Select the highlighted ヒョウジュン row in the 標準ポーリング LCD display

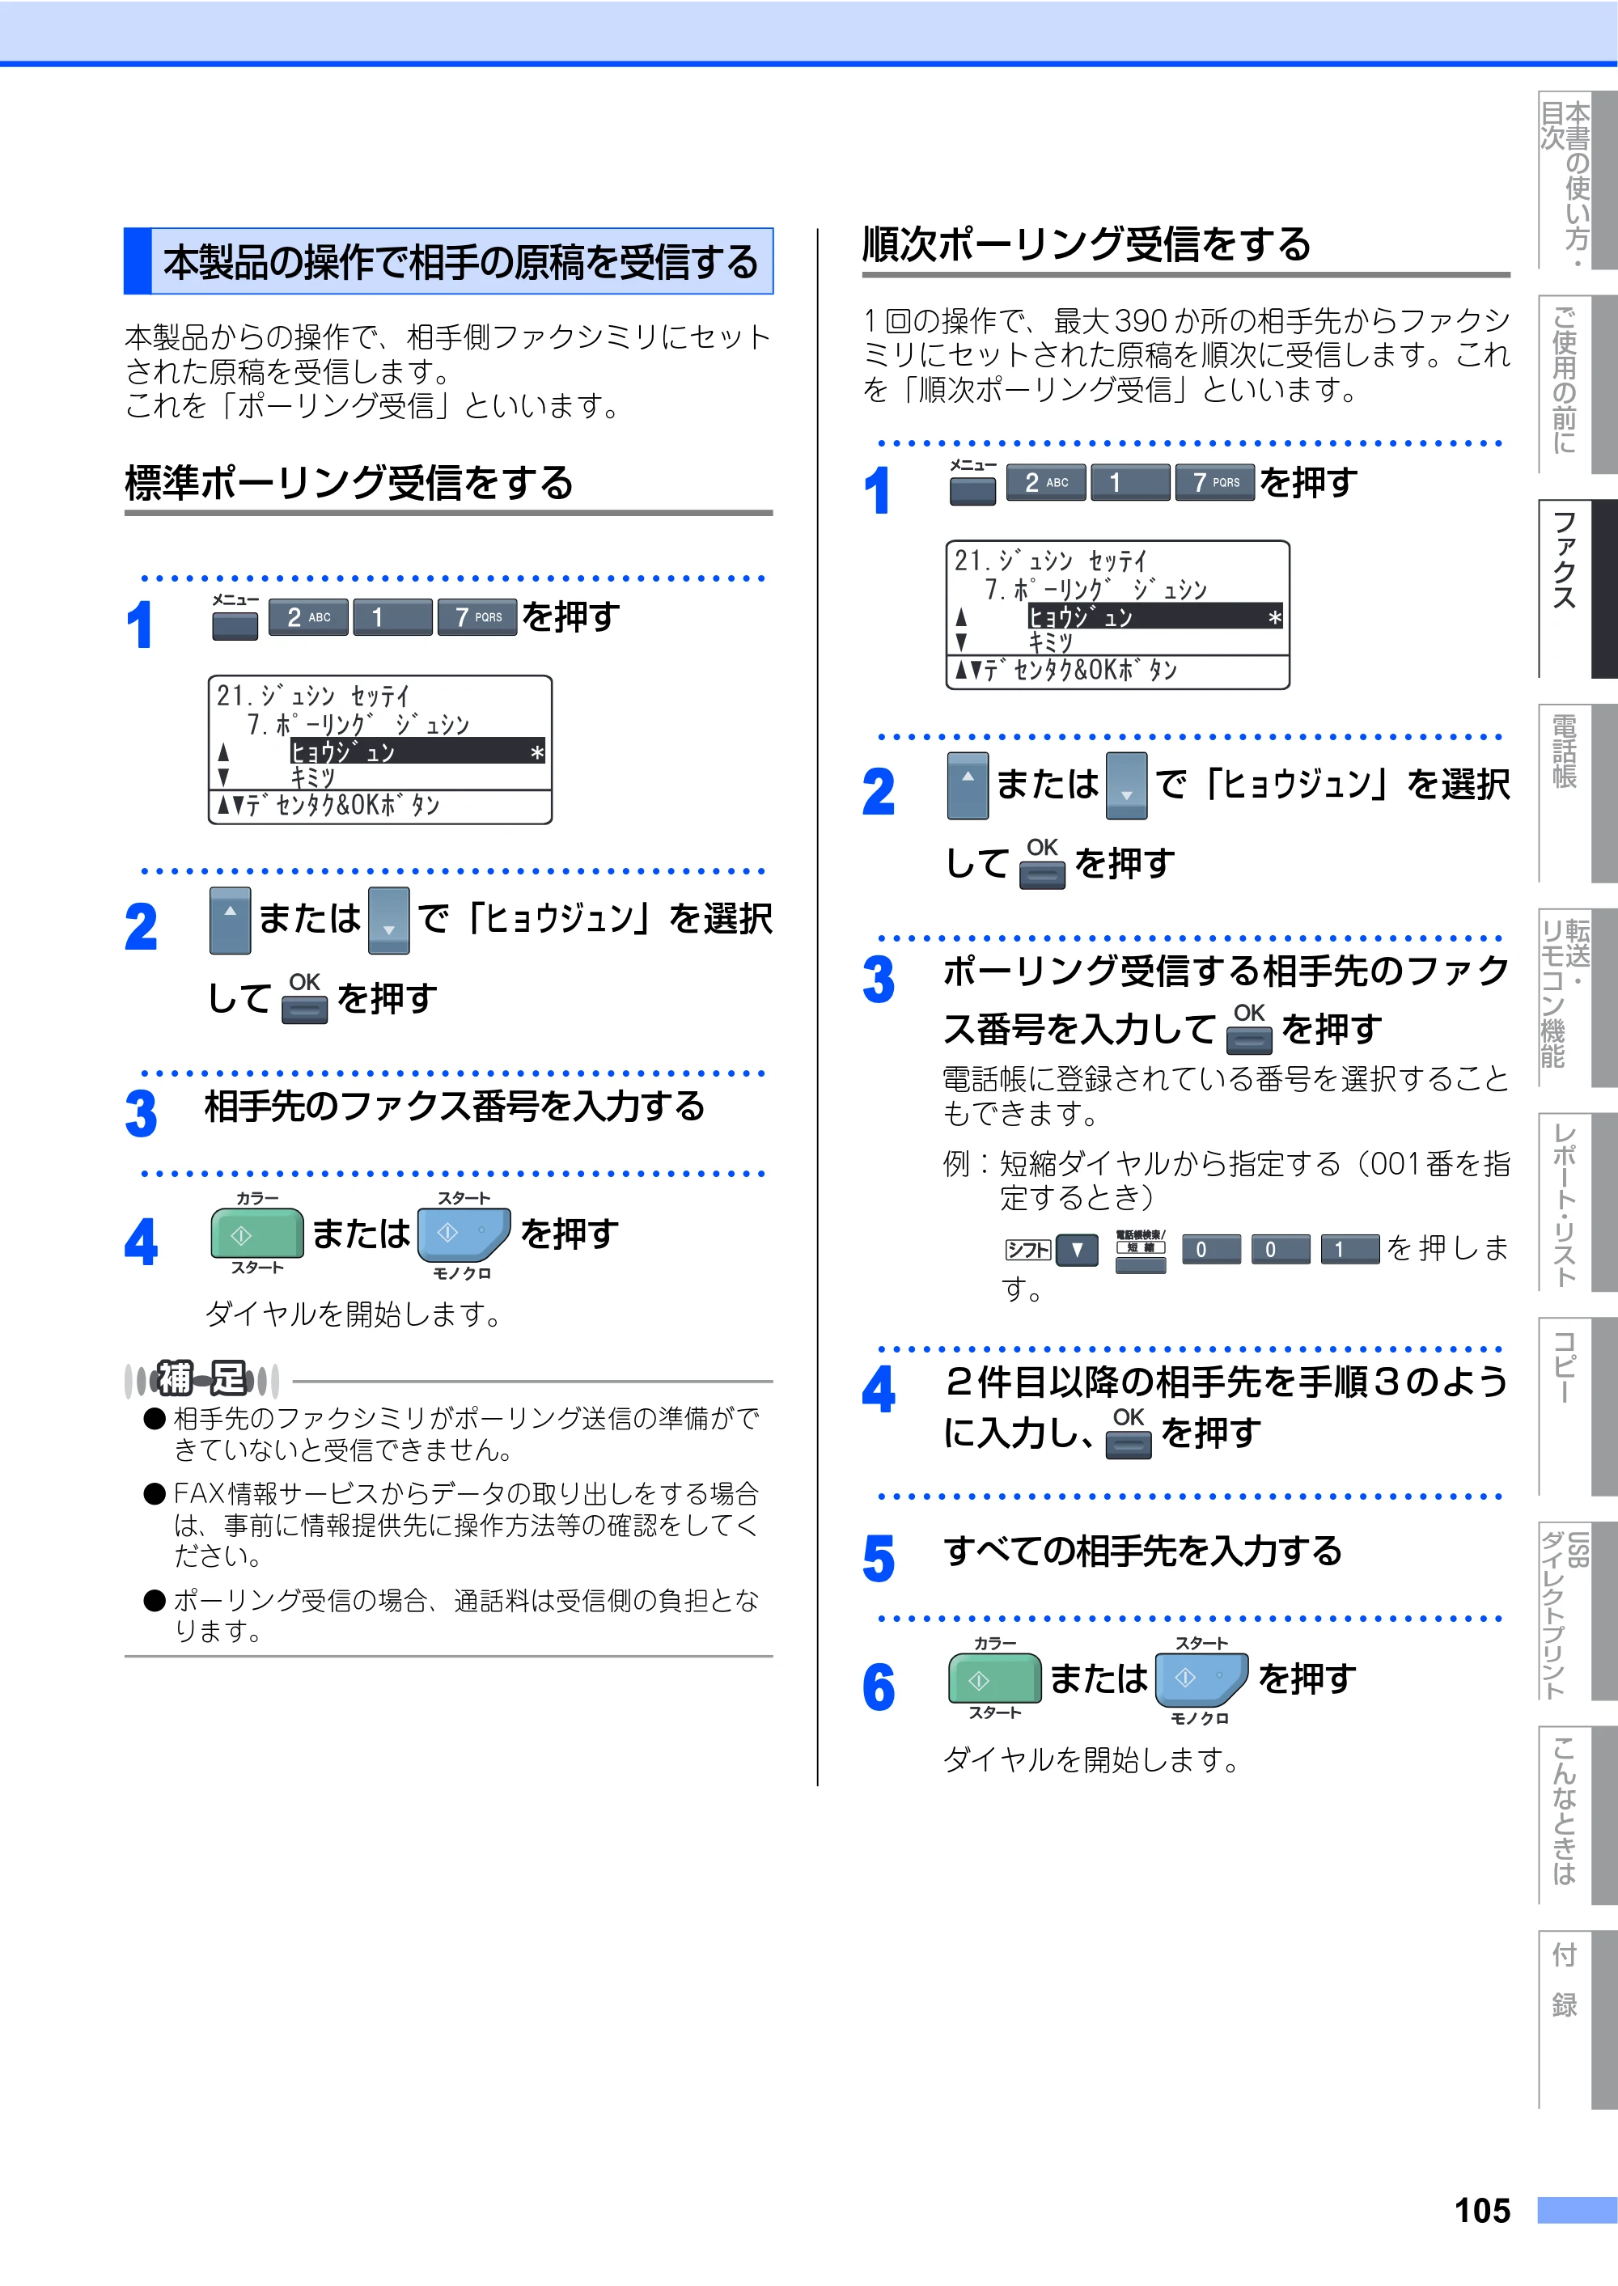tap(417, 751)
